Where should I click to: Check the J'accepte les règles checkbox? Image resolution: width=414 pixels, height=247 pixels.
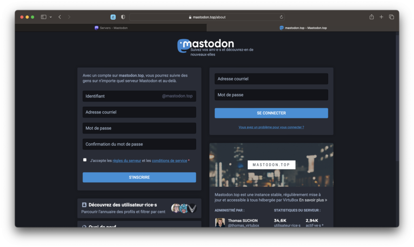(85, 160)
